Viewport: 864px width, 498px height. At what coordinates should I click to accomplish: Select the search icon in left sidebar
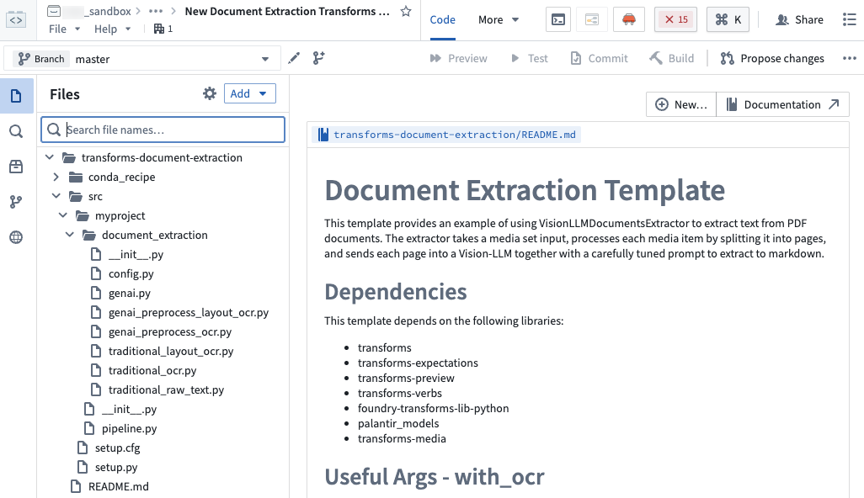(x=16, y=131)
